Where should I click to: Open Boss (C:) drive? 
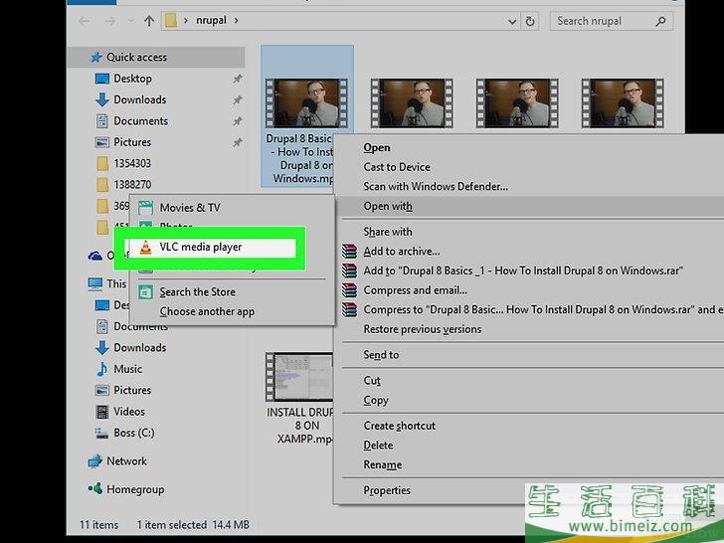(x=134, y=434)
